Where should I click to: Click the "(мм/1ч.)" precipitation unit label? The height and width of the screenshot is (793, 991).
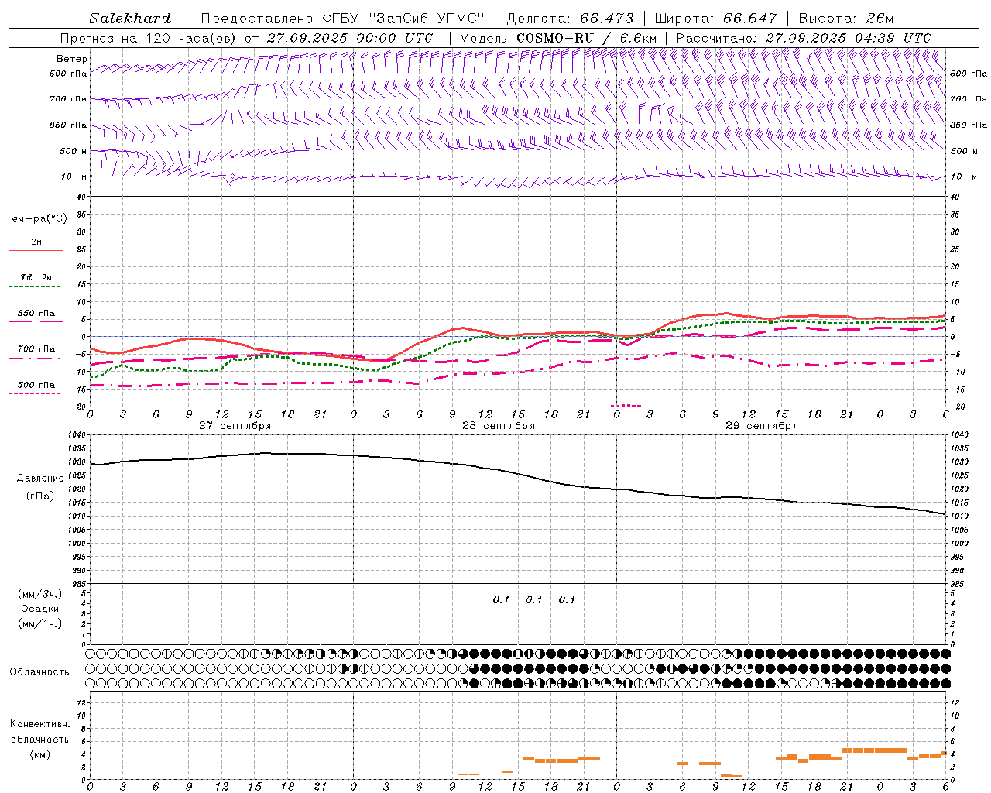[x=40, y=623]
